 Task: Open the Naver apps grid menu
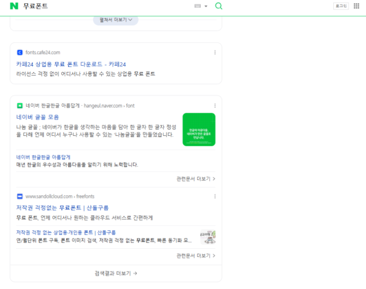(356, 6)
